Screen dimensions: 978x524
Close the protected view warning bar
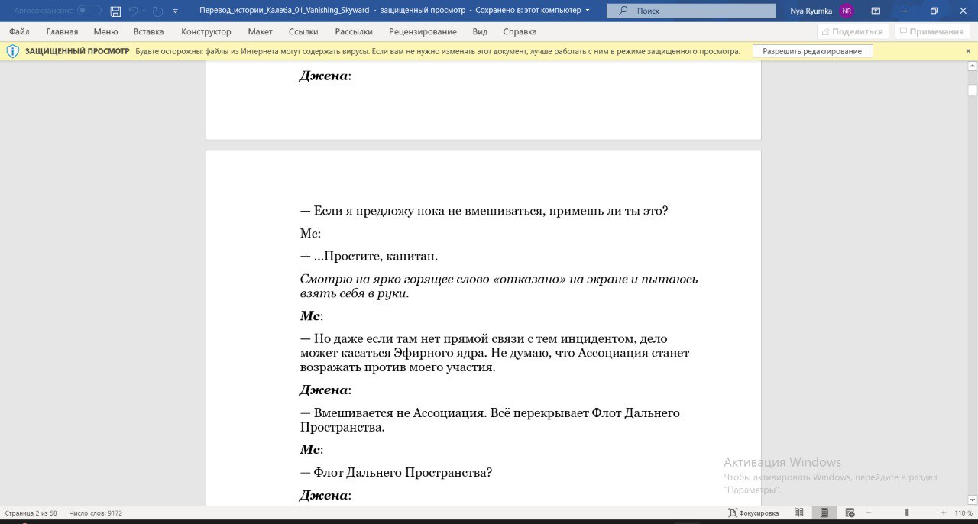[968, 51]
